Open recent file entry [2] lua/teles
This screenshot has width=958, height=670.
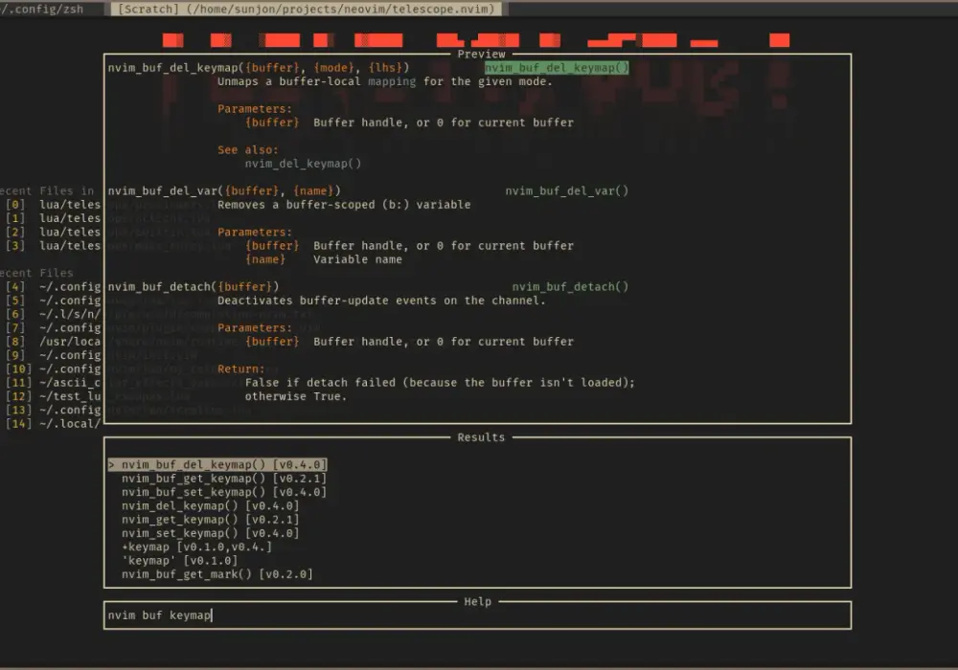53,232
